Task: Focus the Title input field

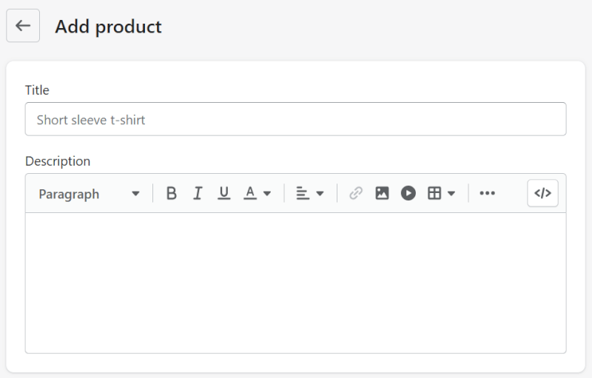Action: 295,119
